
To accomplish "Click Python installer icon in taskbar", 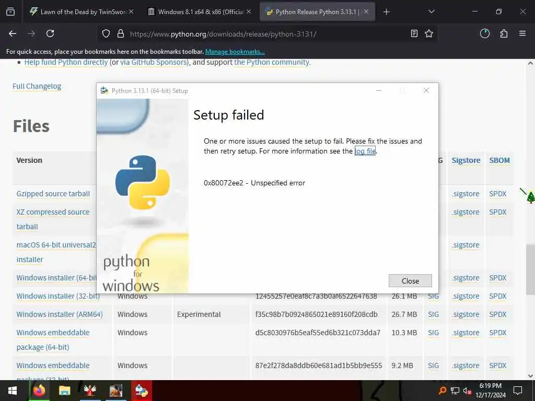I will 141,391.
